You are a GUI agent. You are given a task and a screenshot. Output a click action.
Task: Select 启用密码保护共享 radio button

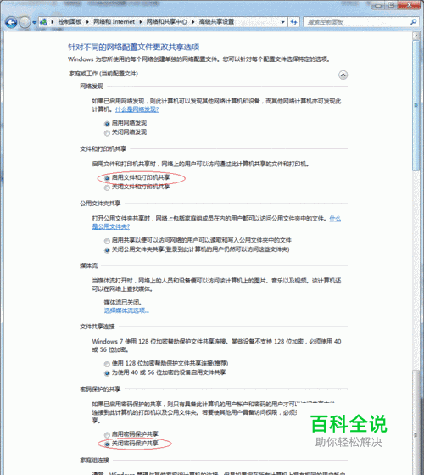coord(107,435)
